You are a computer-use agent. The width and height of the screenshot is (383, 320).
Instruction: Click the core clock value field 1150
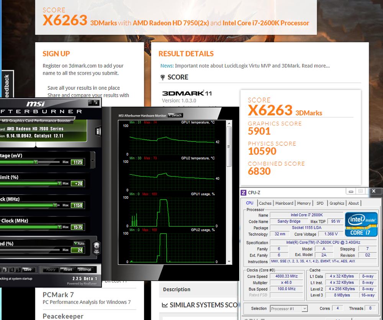click(78, 205)
